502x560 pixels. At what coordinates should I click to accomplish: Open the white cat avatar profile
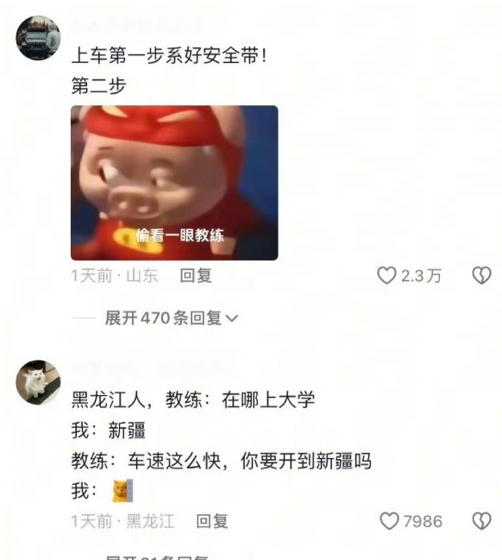[38, 382]
